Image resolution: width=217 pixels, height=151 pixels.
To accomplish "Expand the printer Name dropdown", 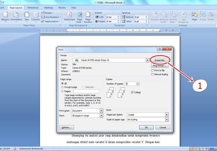I will point(147,60).
